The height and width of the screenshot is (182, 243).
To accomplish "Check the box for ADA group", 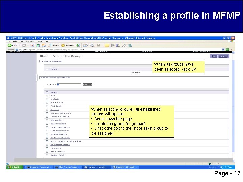I will click(x=47, y=96).
